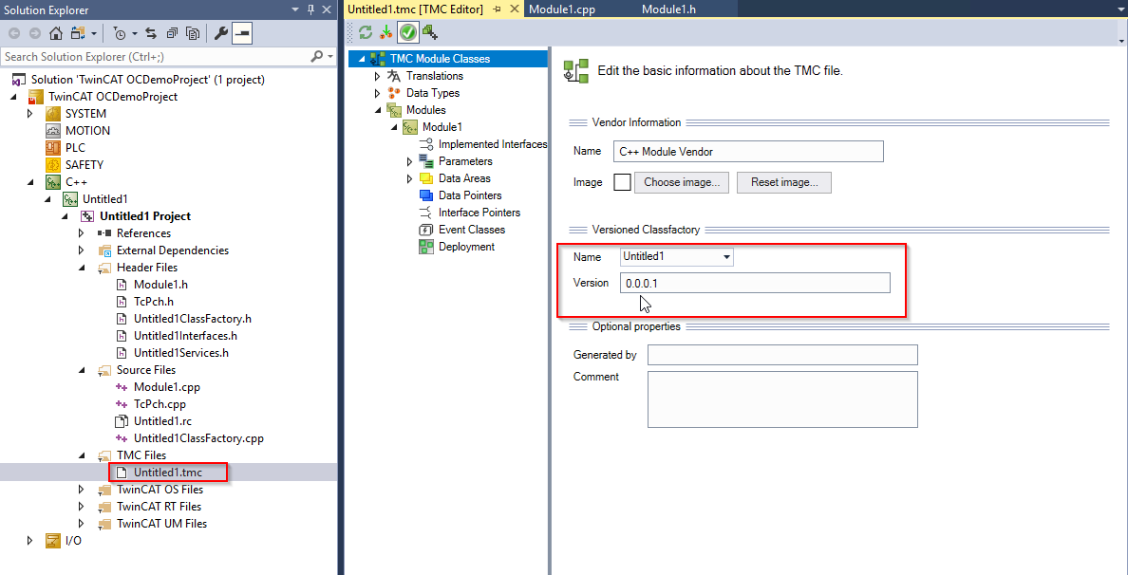The width and height of the screenshot is (1128, 575).
Task: Expand the Translations node in TMC tree
Action: click(x=376, y=76)
